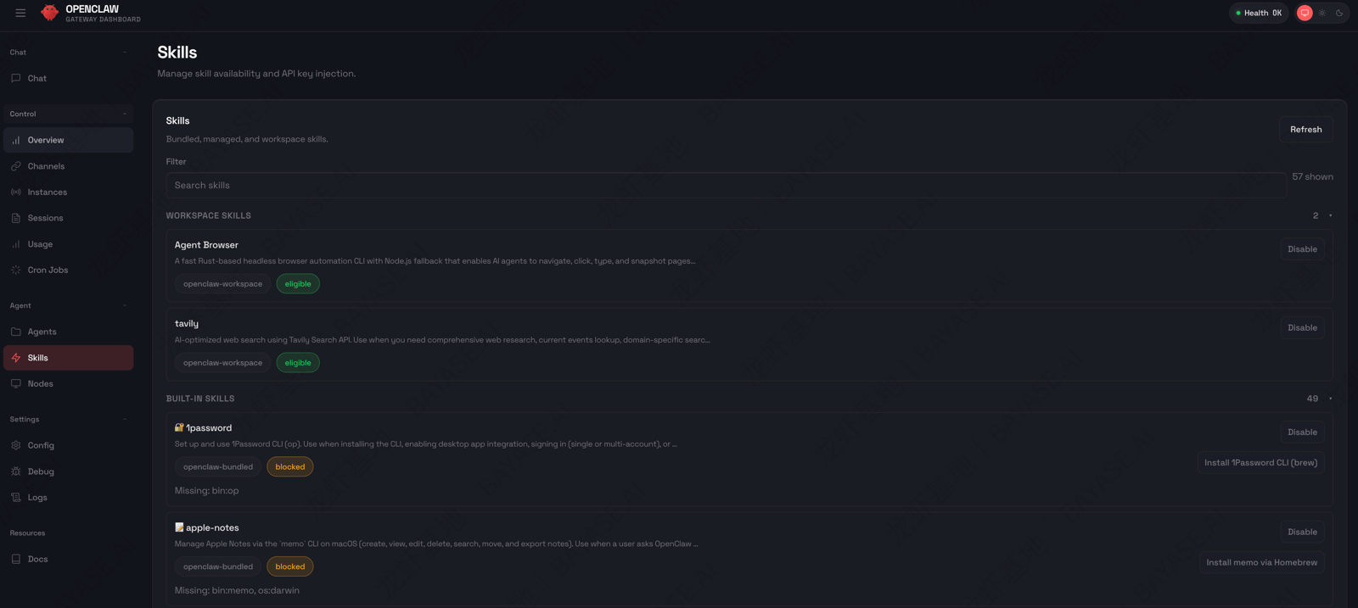The width and height of the screenshot is (1358, 608).
Task: Collapse the Chat sidebar section
Action: click(x=125, y=53)
